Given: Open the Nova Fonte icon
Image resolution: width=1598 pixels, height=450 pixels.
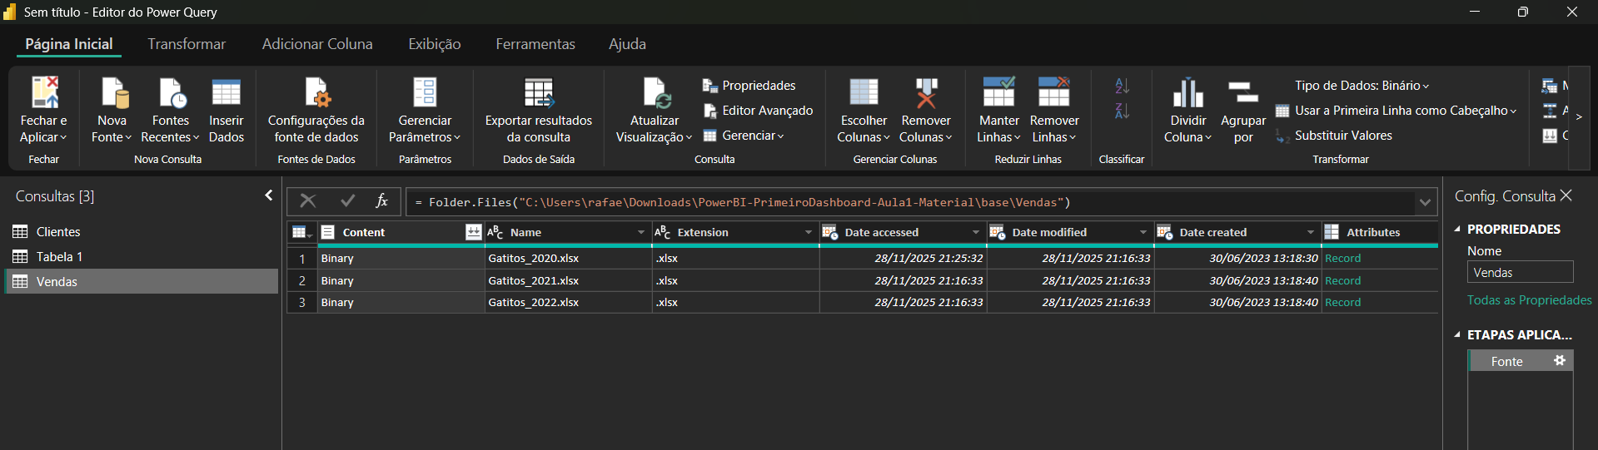Looking at the screenshot, I should pyautogui.click(x=112, y=93).
